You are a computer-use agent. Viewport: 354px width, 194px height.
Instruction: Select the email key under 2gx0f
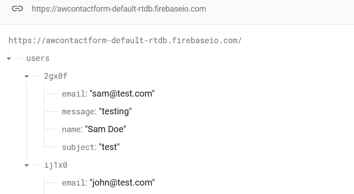pyautogui.click(x=73, y=94)
